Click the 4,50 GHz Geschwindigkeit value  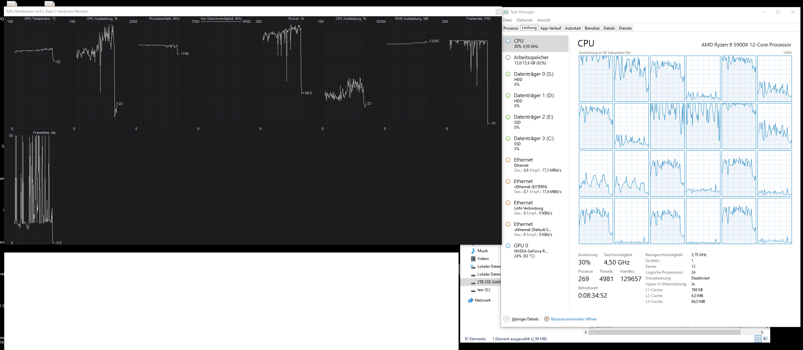point(617,262)
